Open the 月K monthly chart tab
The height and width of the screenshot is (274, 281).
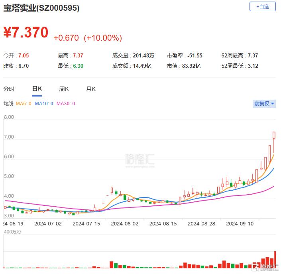(x=91, y=89)
